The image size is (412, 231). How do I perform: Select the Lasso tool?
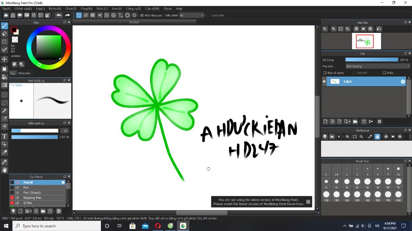click(x=4, y=103)
